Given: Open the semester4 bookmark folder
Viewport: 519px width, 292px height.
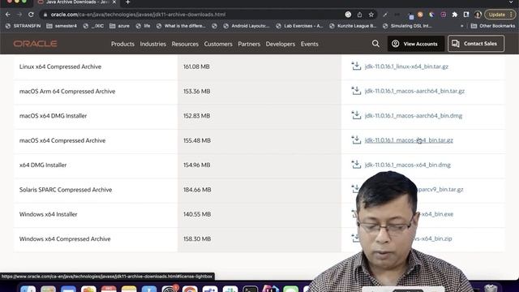Looking at the screenshot, I should coord(62,26).
